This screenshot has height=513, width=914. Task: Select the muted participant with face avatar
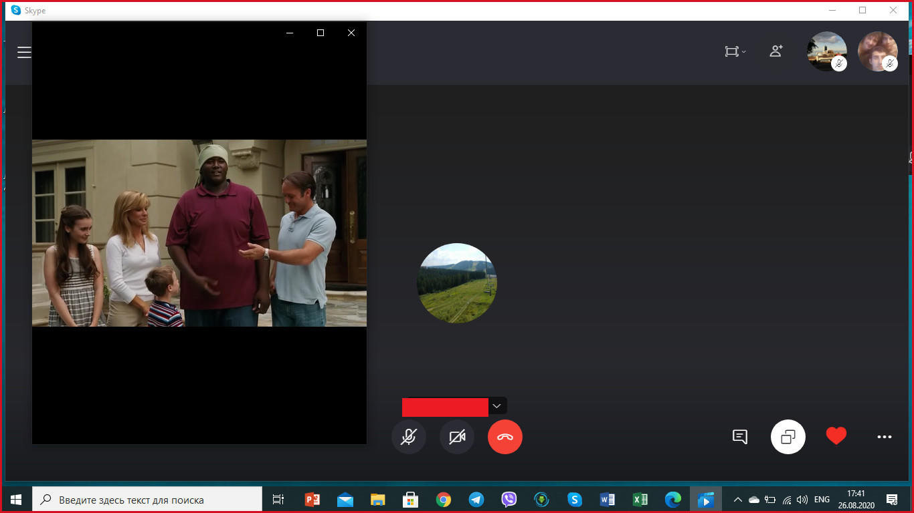click(878, 51)
